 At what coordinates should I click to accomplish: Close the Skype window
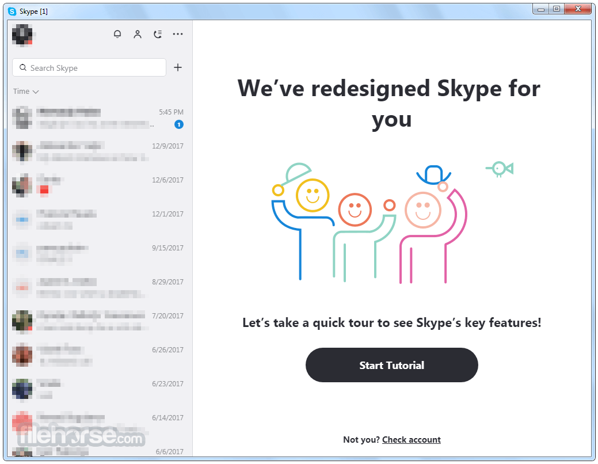(x=578, y=9)
